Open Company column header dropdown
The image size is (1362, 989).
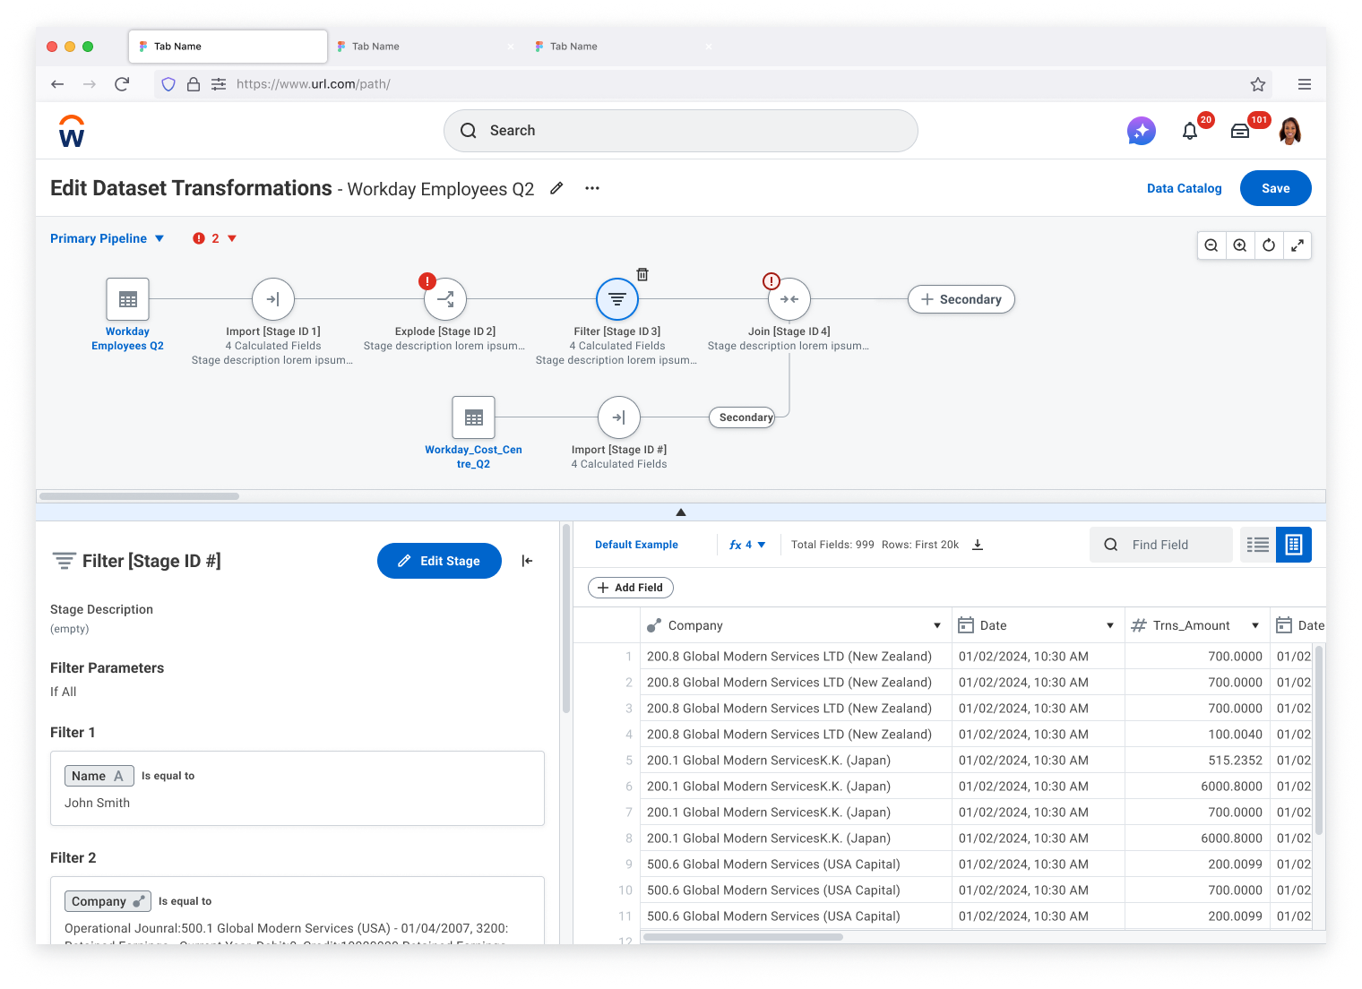pyautogui.click(x=937, y=625)
